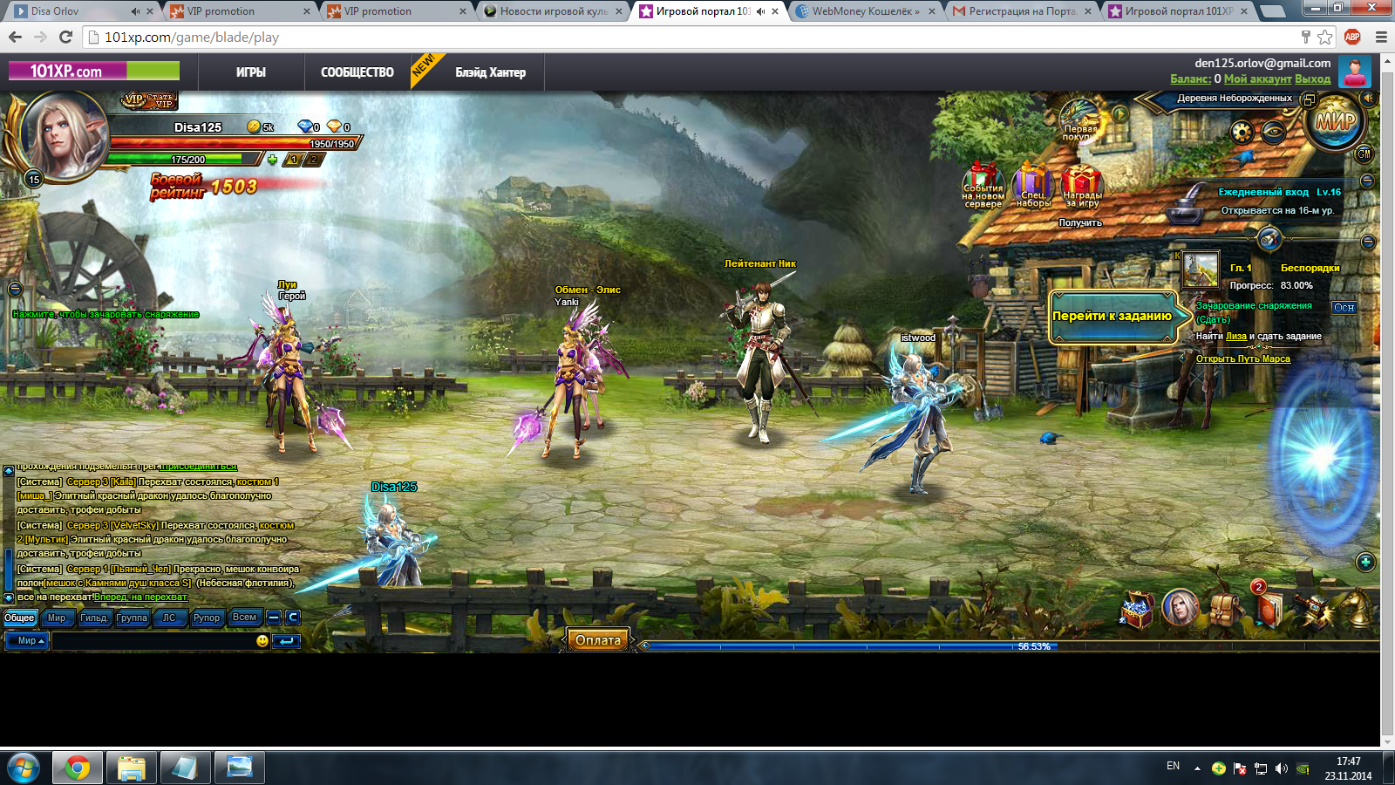
Task: Click the experience progress bar 56.53%
Action: [1010, 646]
